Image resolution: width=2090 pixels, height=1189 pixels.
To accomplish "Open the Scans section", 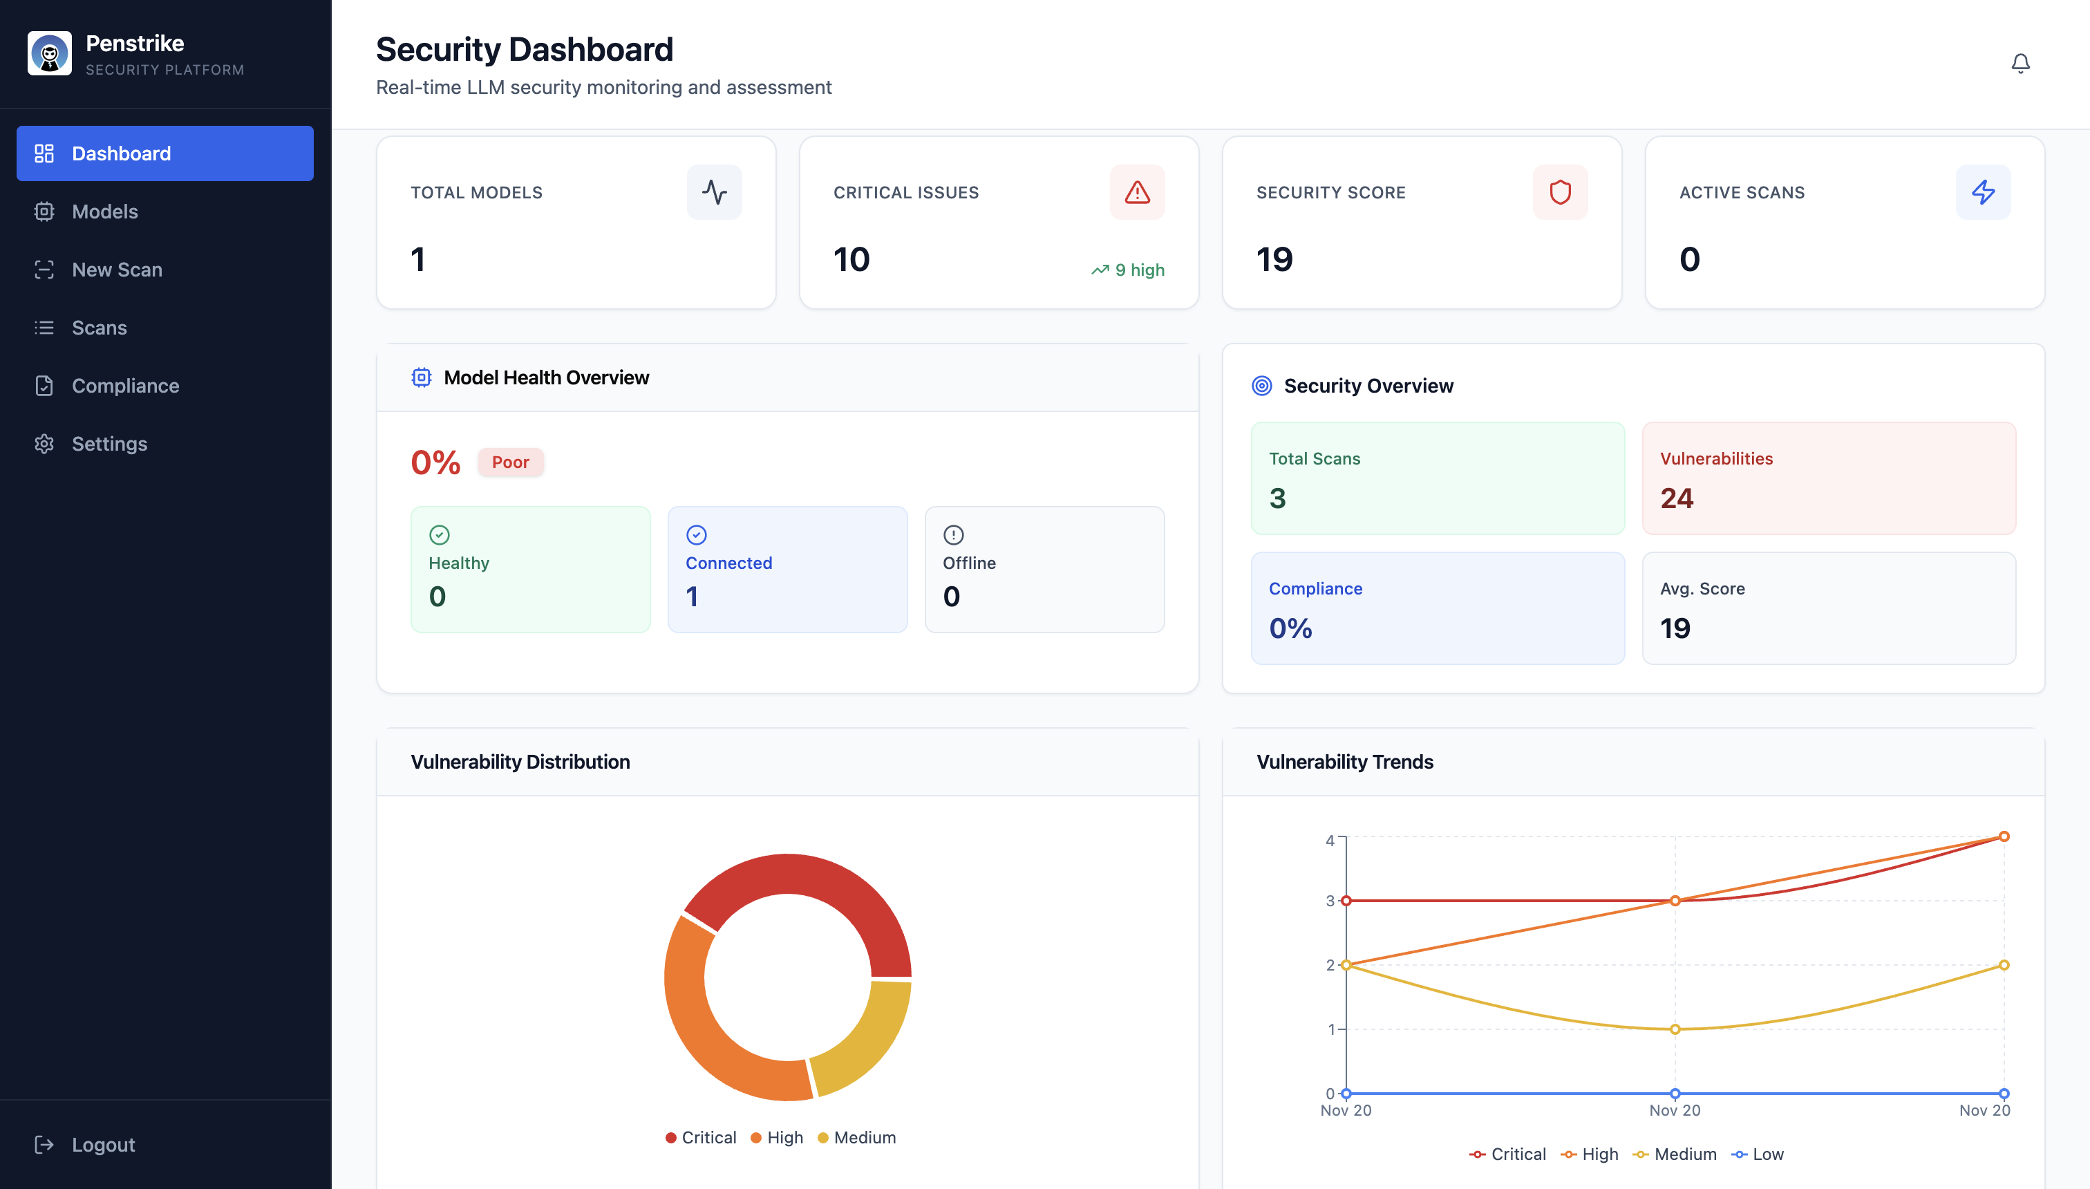I will coord(44,328).
